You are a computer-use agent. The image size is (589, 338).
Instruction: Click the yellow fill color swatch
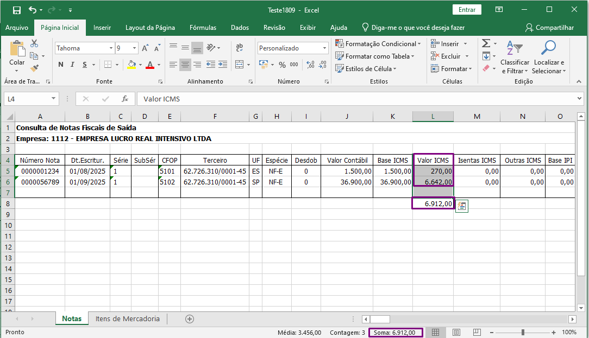pos(131,65)
